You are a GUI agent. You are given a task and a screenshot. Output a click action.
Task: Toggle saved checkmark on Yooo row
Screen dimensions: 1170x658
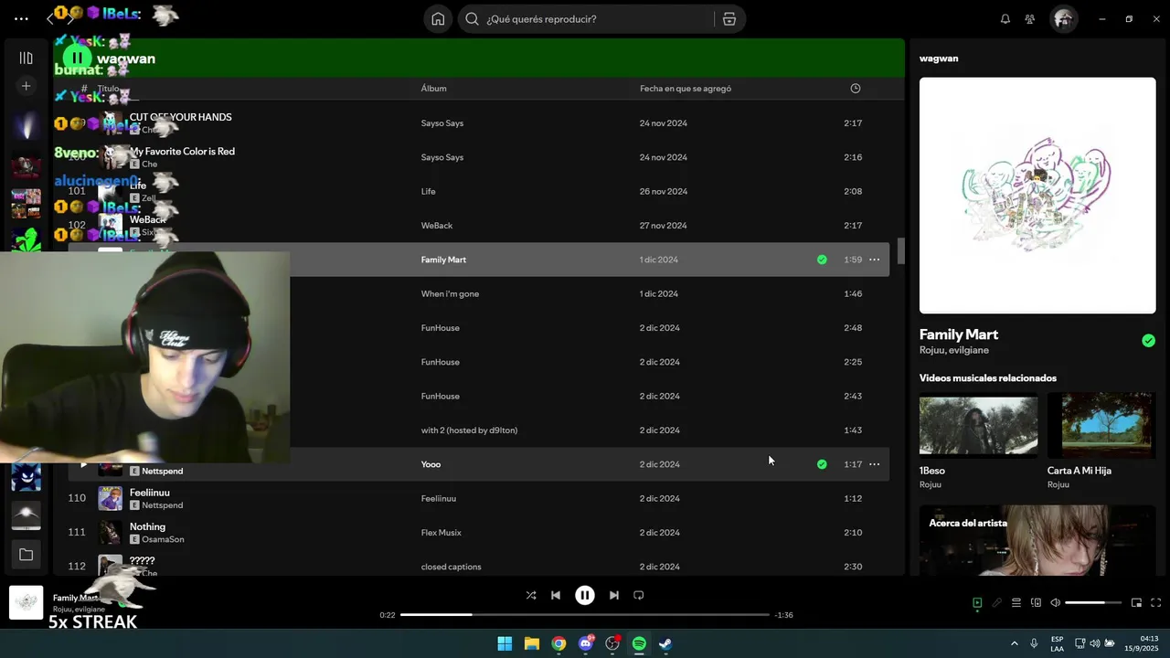coord(822,464)
